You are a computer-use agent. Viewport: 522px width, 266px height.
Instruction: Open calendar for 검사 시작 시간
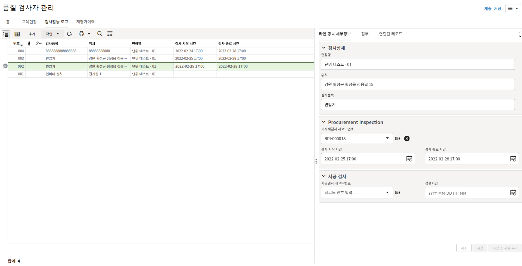(409, 159)
